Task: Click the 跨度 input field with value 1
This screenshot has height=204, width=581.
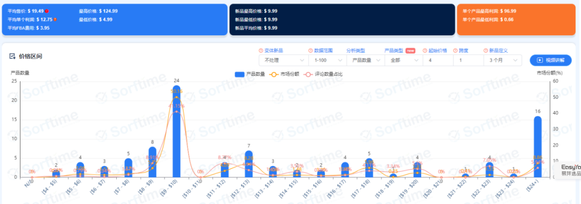Action: coord(469,60)
